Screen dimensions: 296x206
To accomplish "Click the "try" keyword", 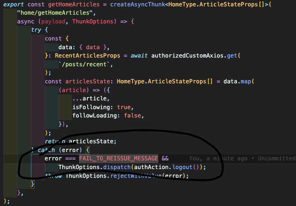I will (x=36, y=30).
